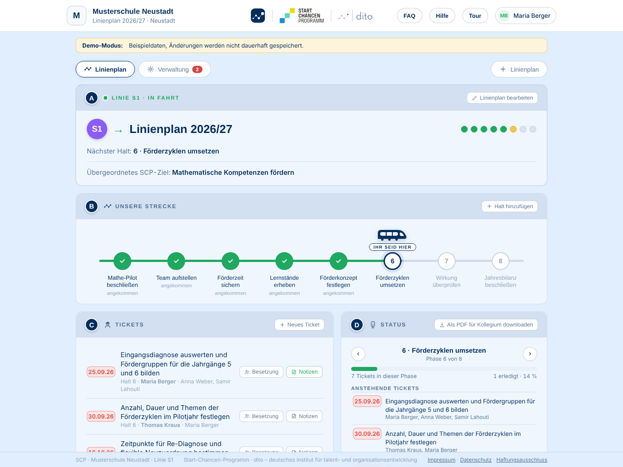Image resolution: width=623 pixels, height=467 pixels.
Task: Click the train icon above stop 6
Action: coord(392,235)
